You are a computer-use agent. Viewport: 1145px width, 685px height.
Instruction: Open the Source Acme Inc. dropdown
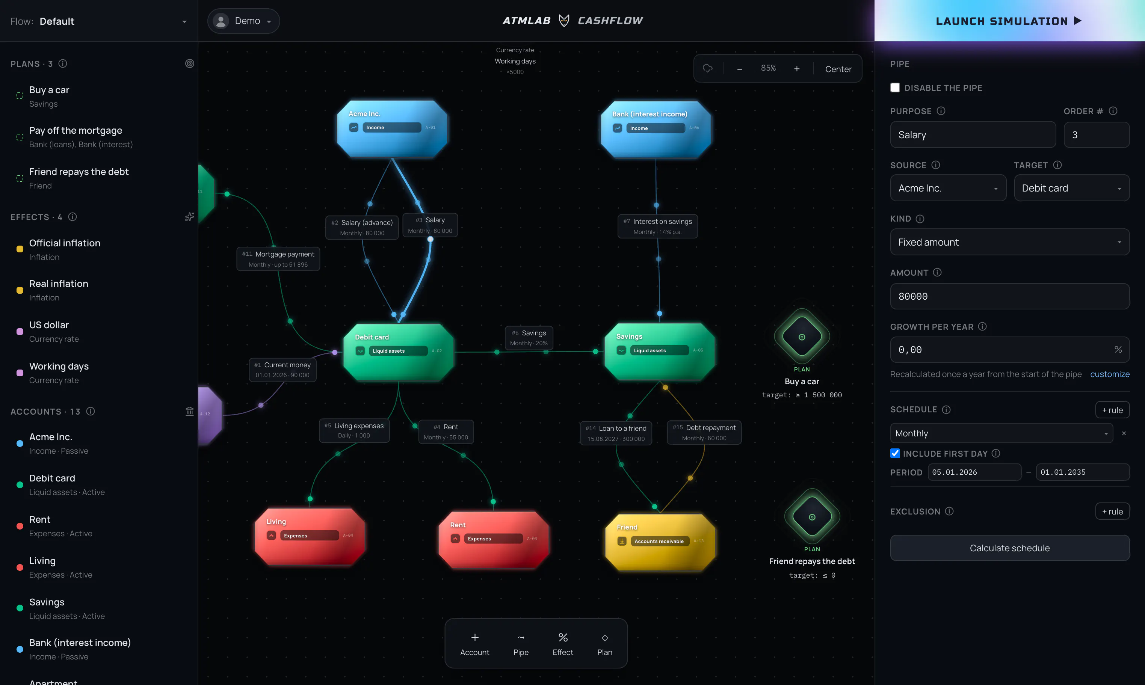tap(948, 188)
